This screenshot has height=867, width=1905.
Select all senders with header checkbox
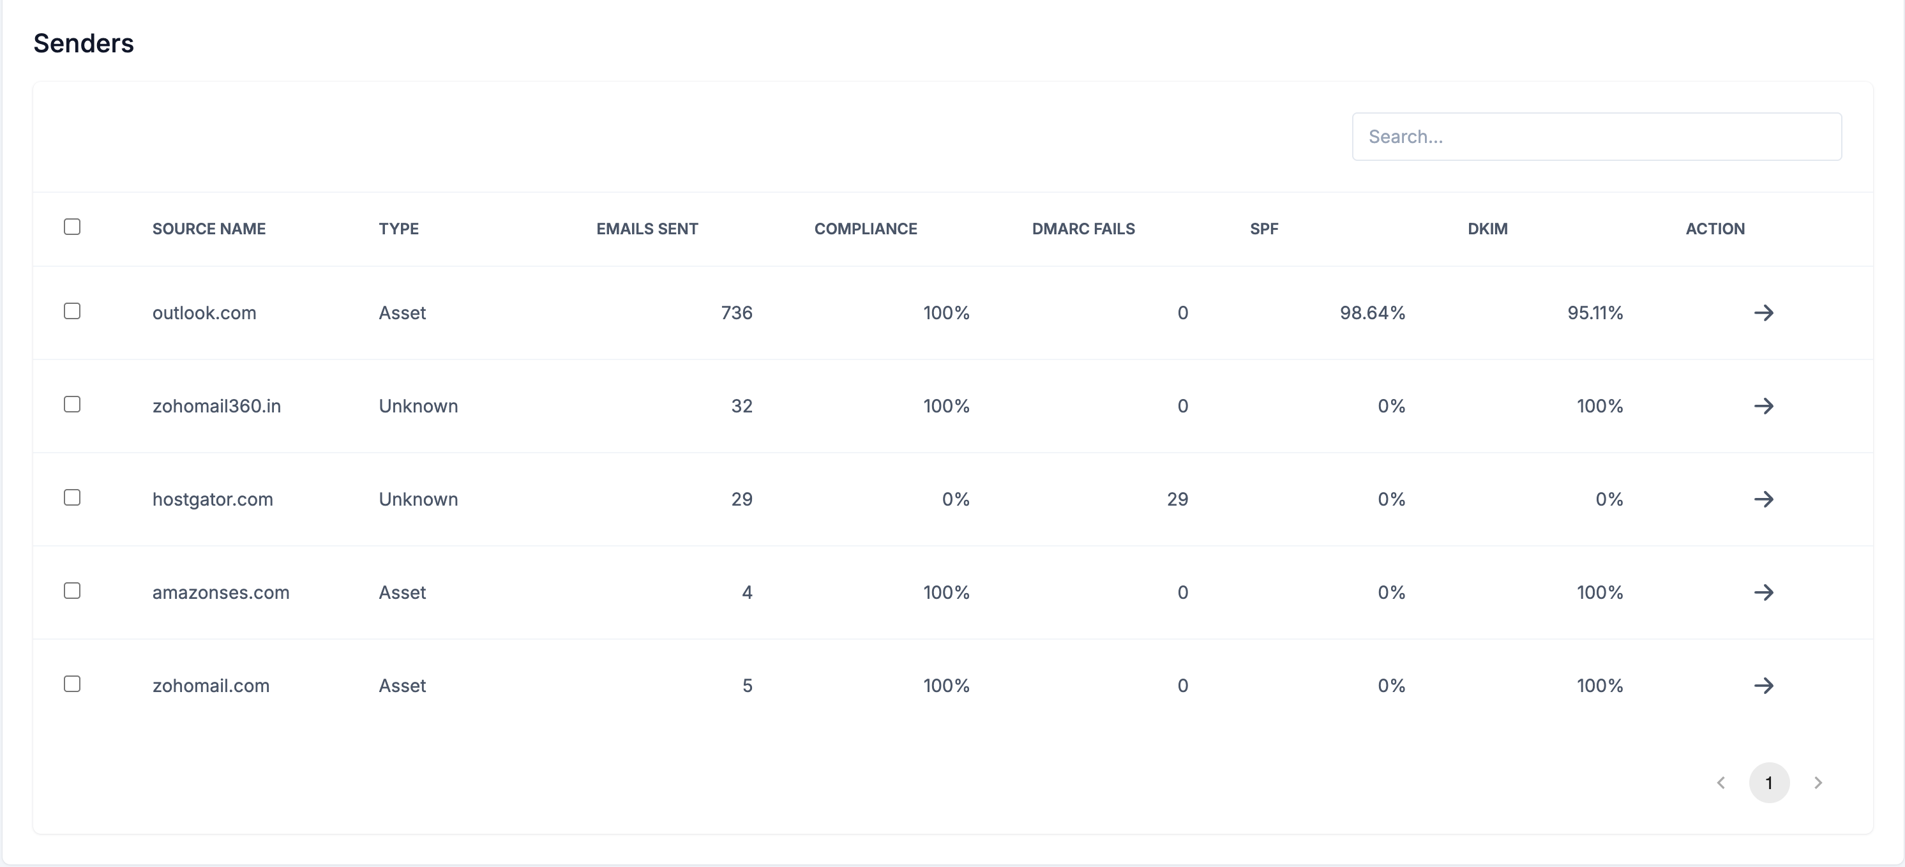(x=72, y=227)
